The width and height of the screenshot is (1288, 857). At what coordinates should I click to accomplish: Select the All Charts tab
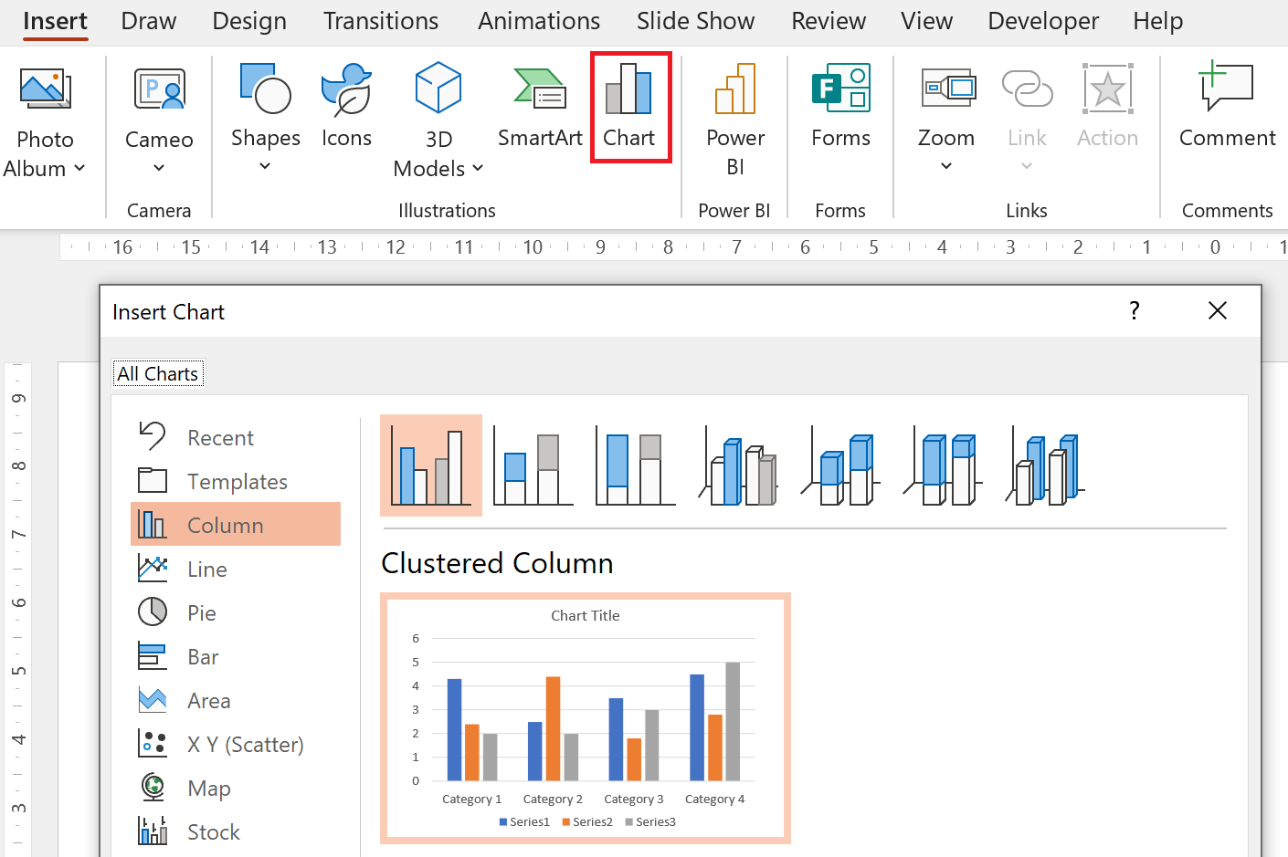158,372
